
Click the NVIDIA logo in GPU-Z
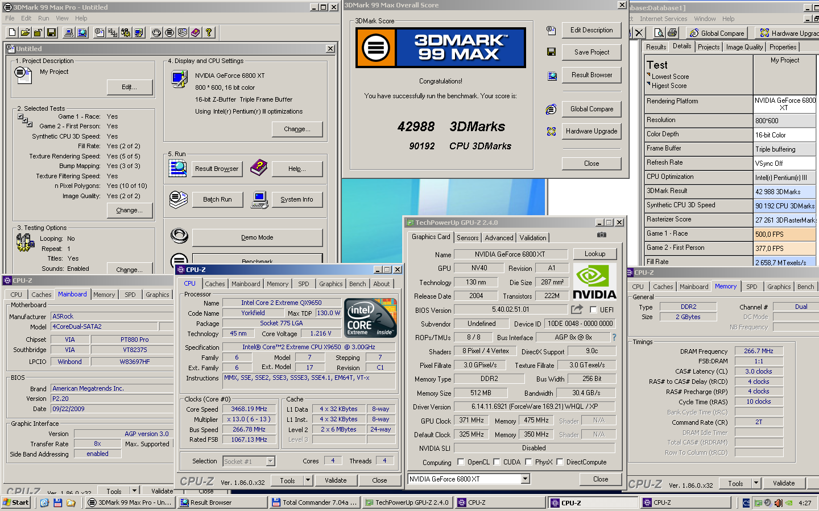pos(594,282)
